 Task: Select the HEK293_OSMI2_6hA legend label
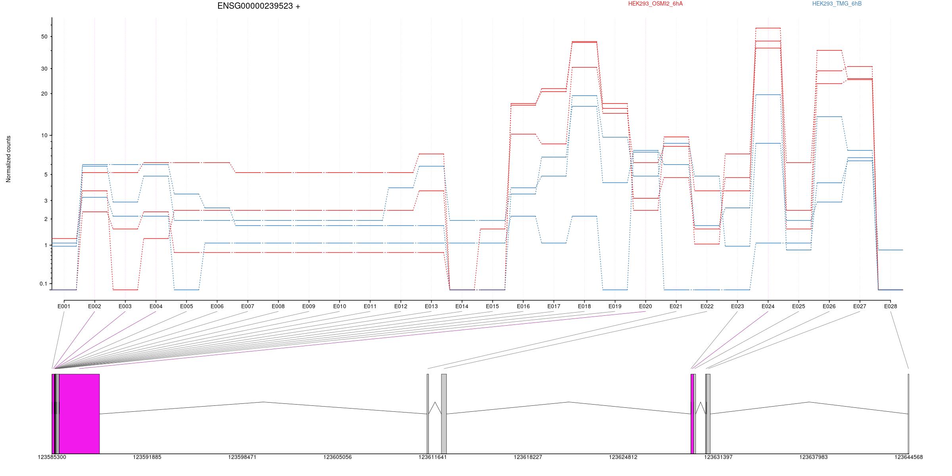[655, 4]
